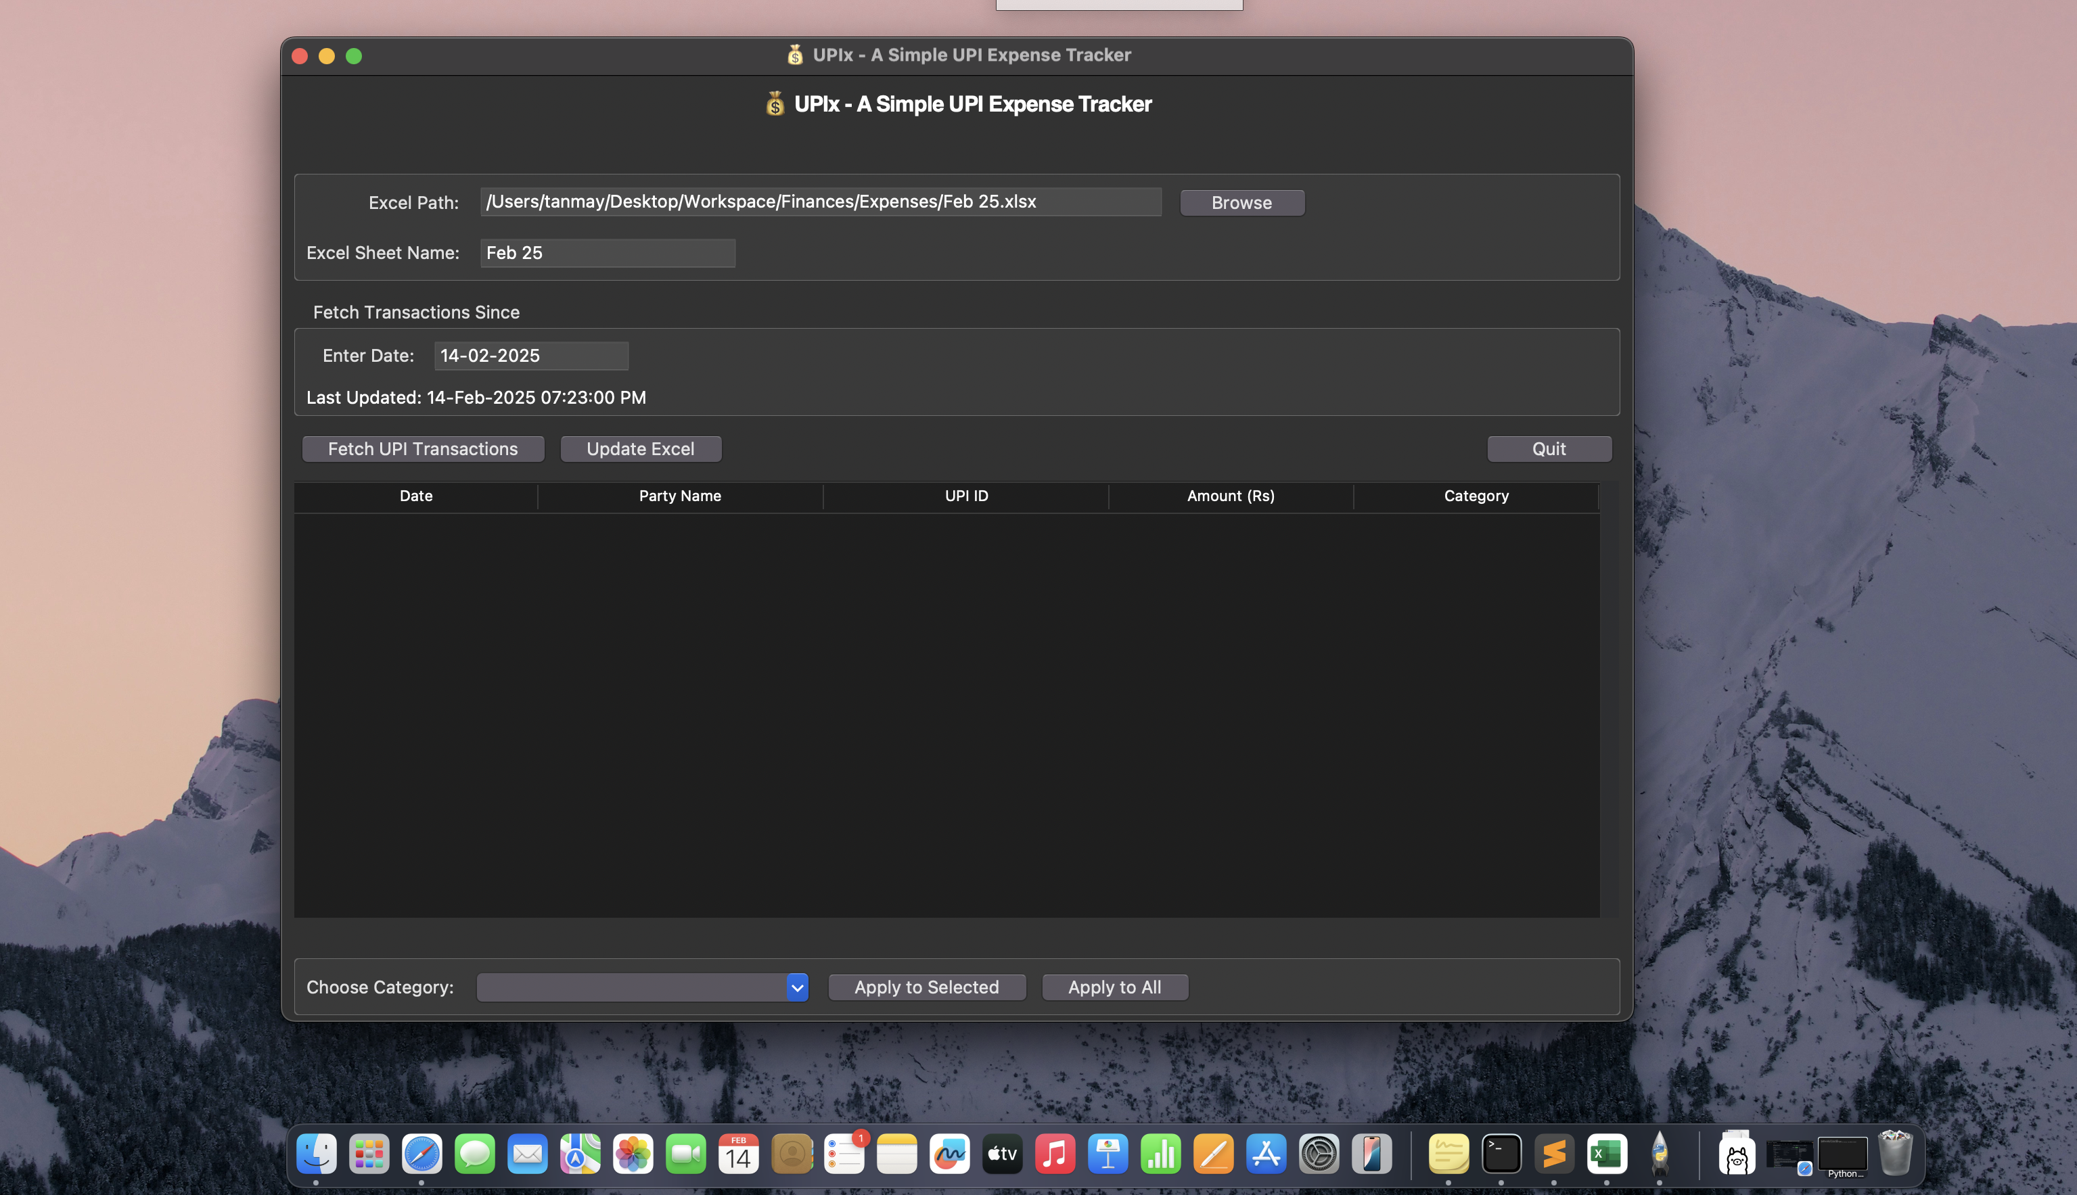Image resolution: width=2077 pixels, height=1195 pixels.
Task: Open Keynote from the dock
Action: pyautogui.click(x=1108, y=1155)
